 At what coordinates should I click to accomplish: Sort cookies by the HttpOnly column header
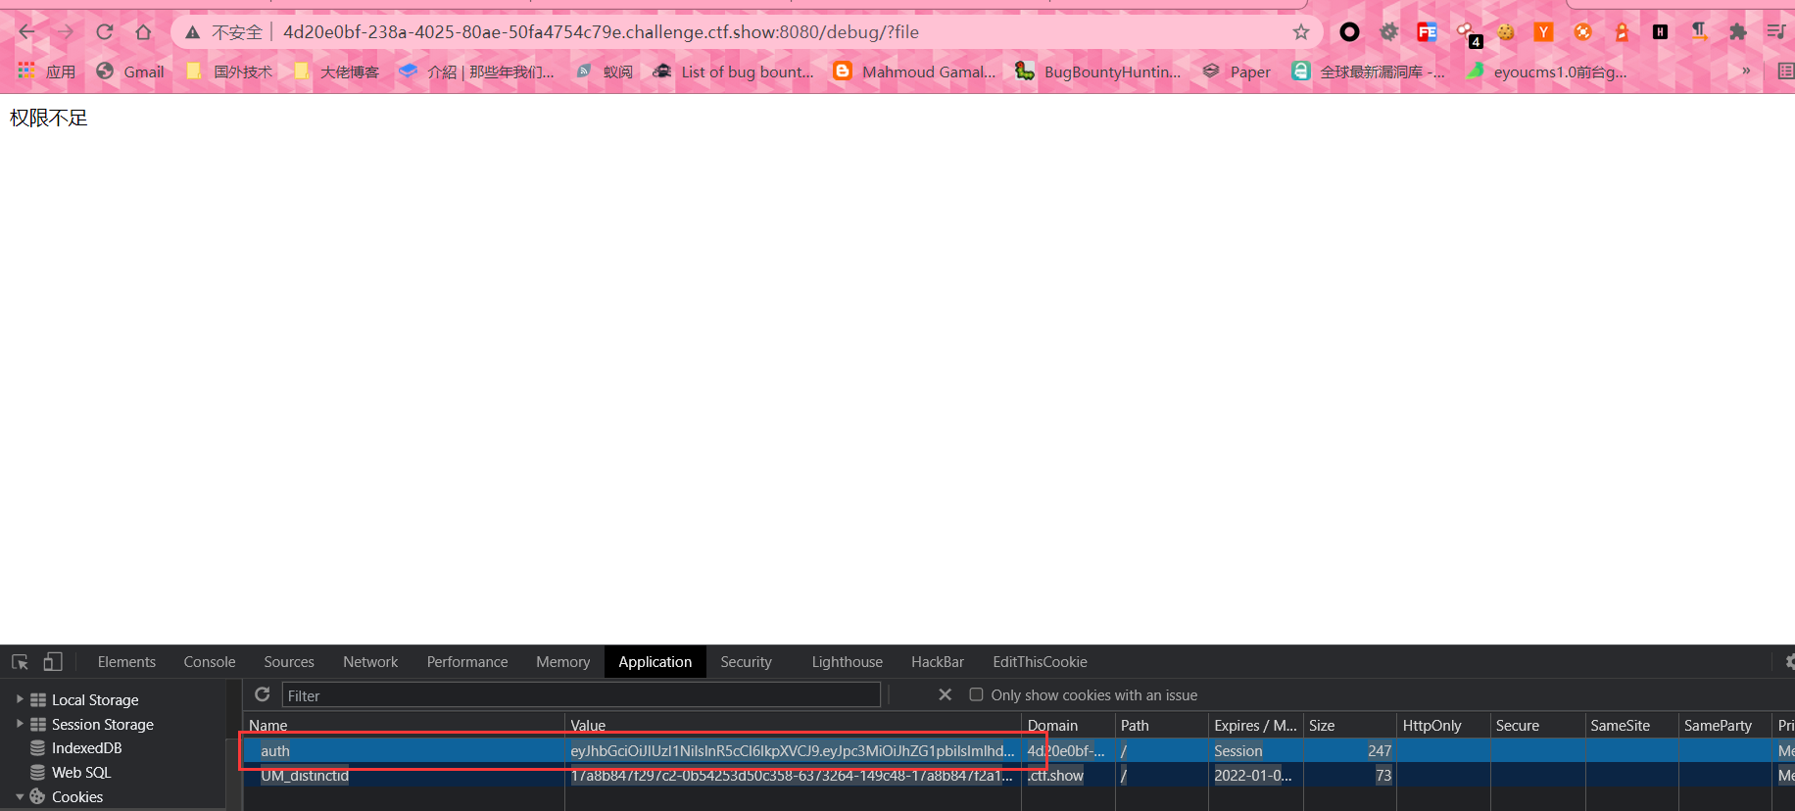coord(1442,725)
